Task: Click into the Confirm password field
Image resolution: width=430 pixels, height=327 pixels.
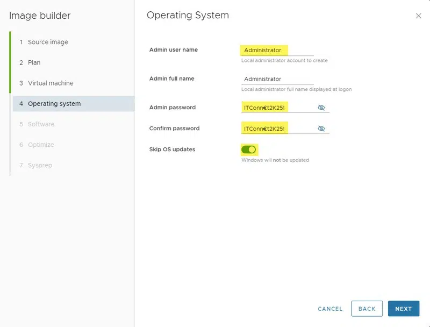Action: pyautogui.click(x=277, y=129)
